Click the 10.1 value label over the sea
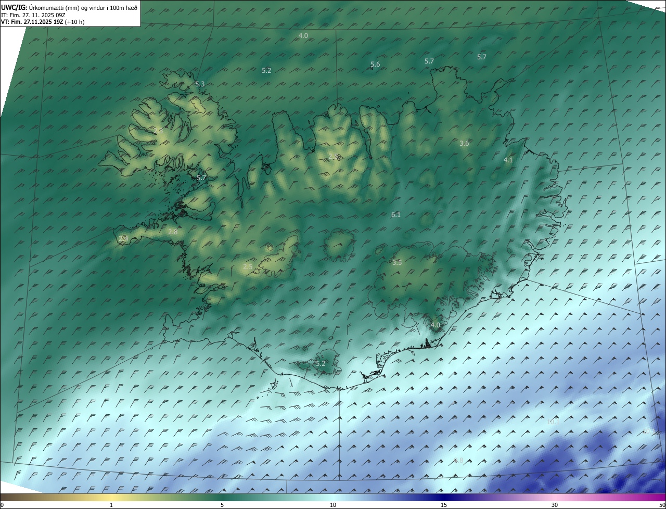666x509 pixels. pos(553,422)
